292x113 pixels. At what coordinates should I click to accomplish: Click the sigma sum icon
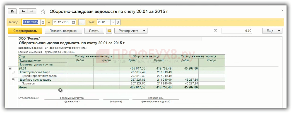click(x=215, y=31)
